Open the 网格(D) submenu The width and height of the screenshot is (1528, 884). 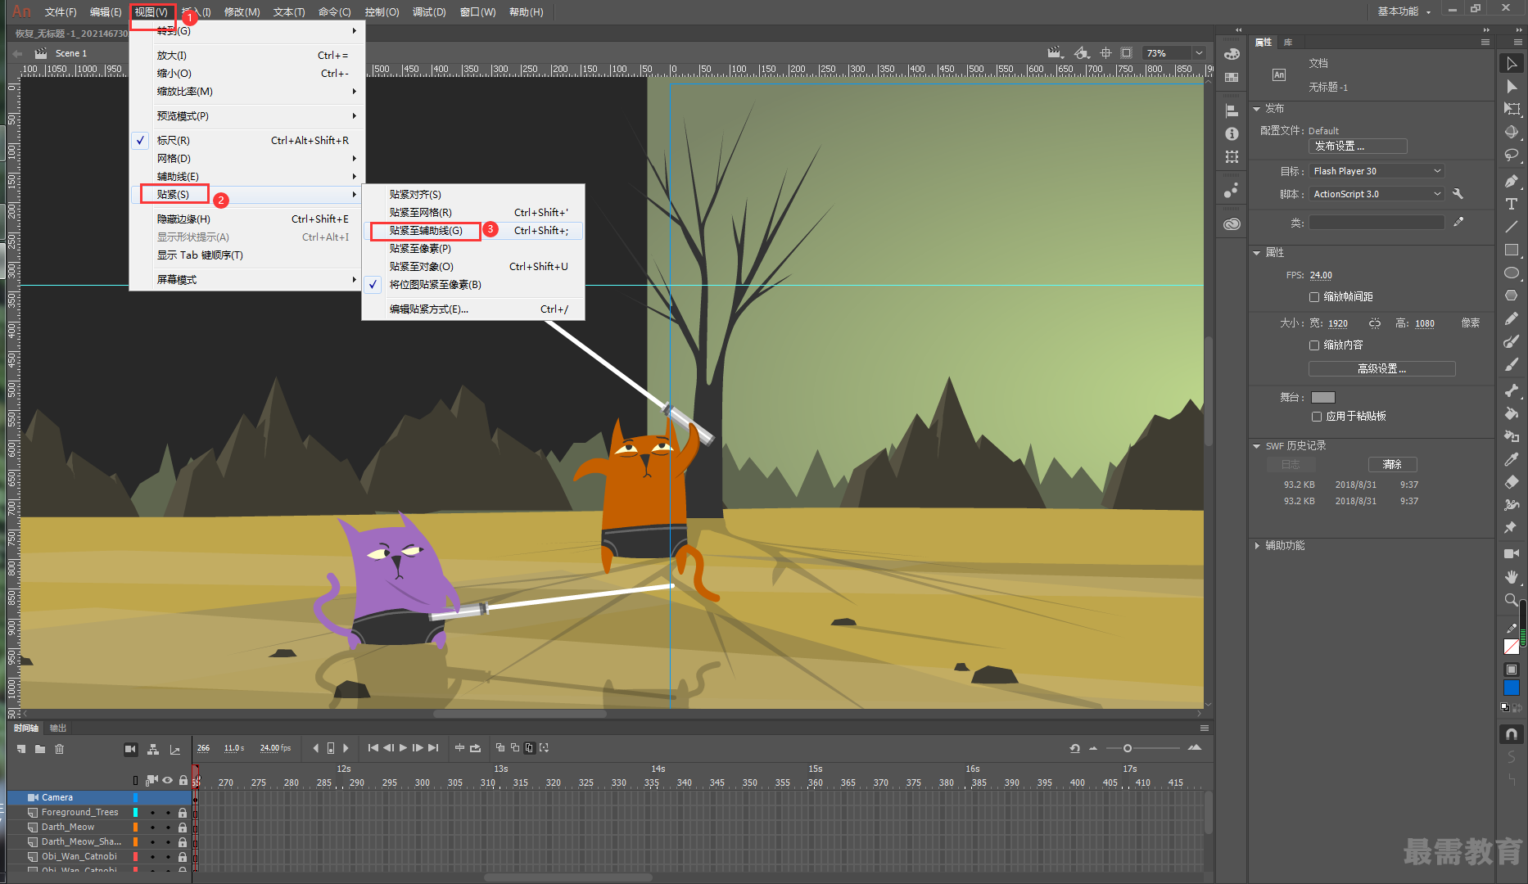tap(246, 159)
